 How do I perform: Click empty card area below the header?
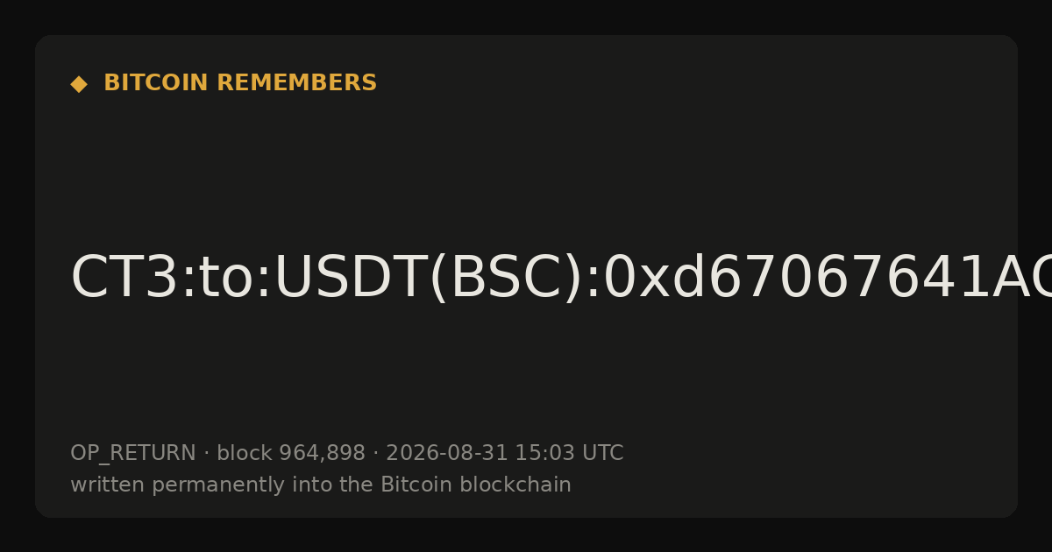[526, 166]
